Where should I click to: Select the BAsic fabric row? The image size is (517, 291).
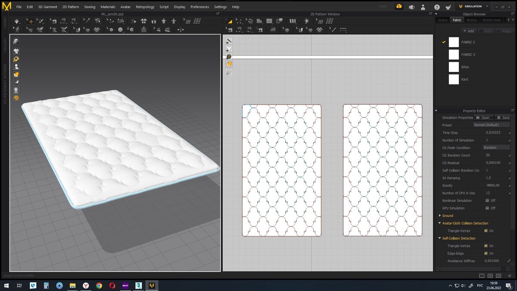pyautogui.click(x=476, y=67)
